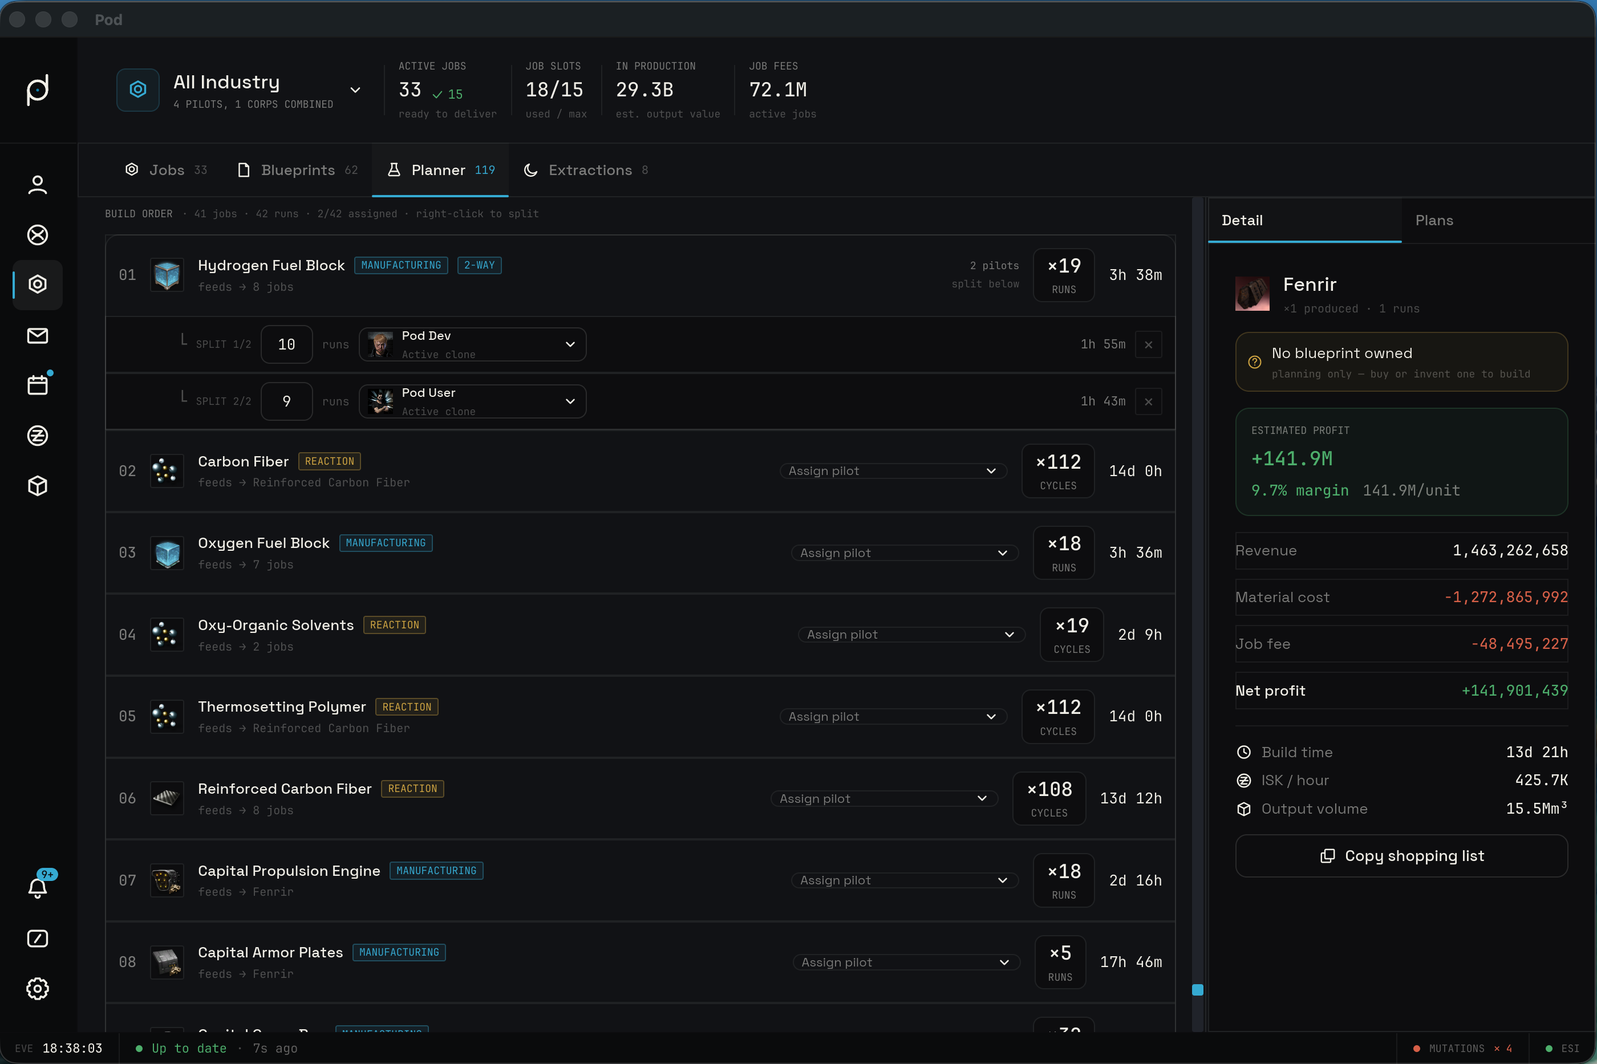Select the Industry hexagon sidebar icon
The height and width of the screenshot is (1064, 1597).
(38, 285)
